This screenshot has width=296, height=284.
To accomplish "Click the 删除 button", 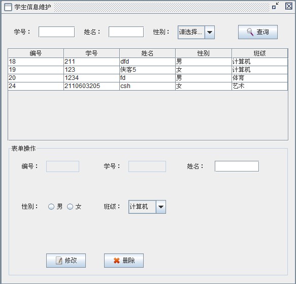I will coord(124,261).
